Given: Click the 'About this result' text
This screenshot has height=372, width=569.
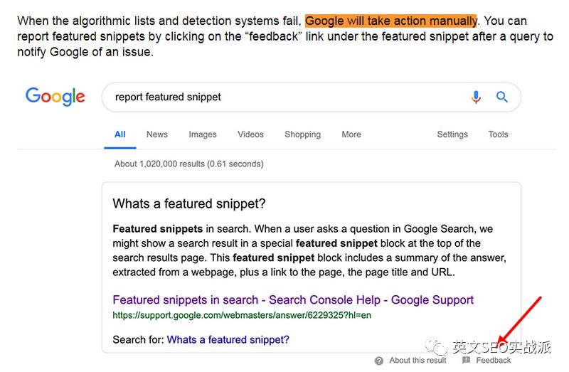Looking at the screenshot, I should [418, 361].
